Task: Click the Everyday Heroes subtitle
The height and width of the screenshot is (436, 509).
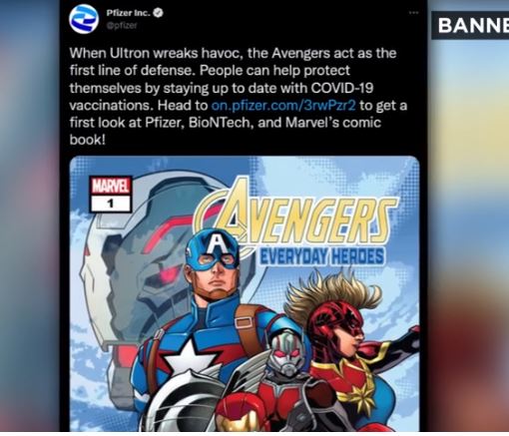Action: (321, 256)
